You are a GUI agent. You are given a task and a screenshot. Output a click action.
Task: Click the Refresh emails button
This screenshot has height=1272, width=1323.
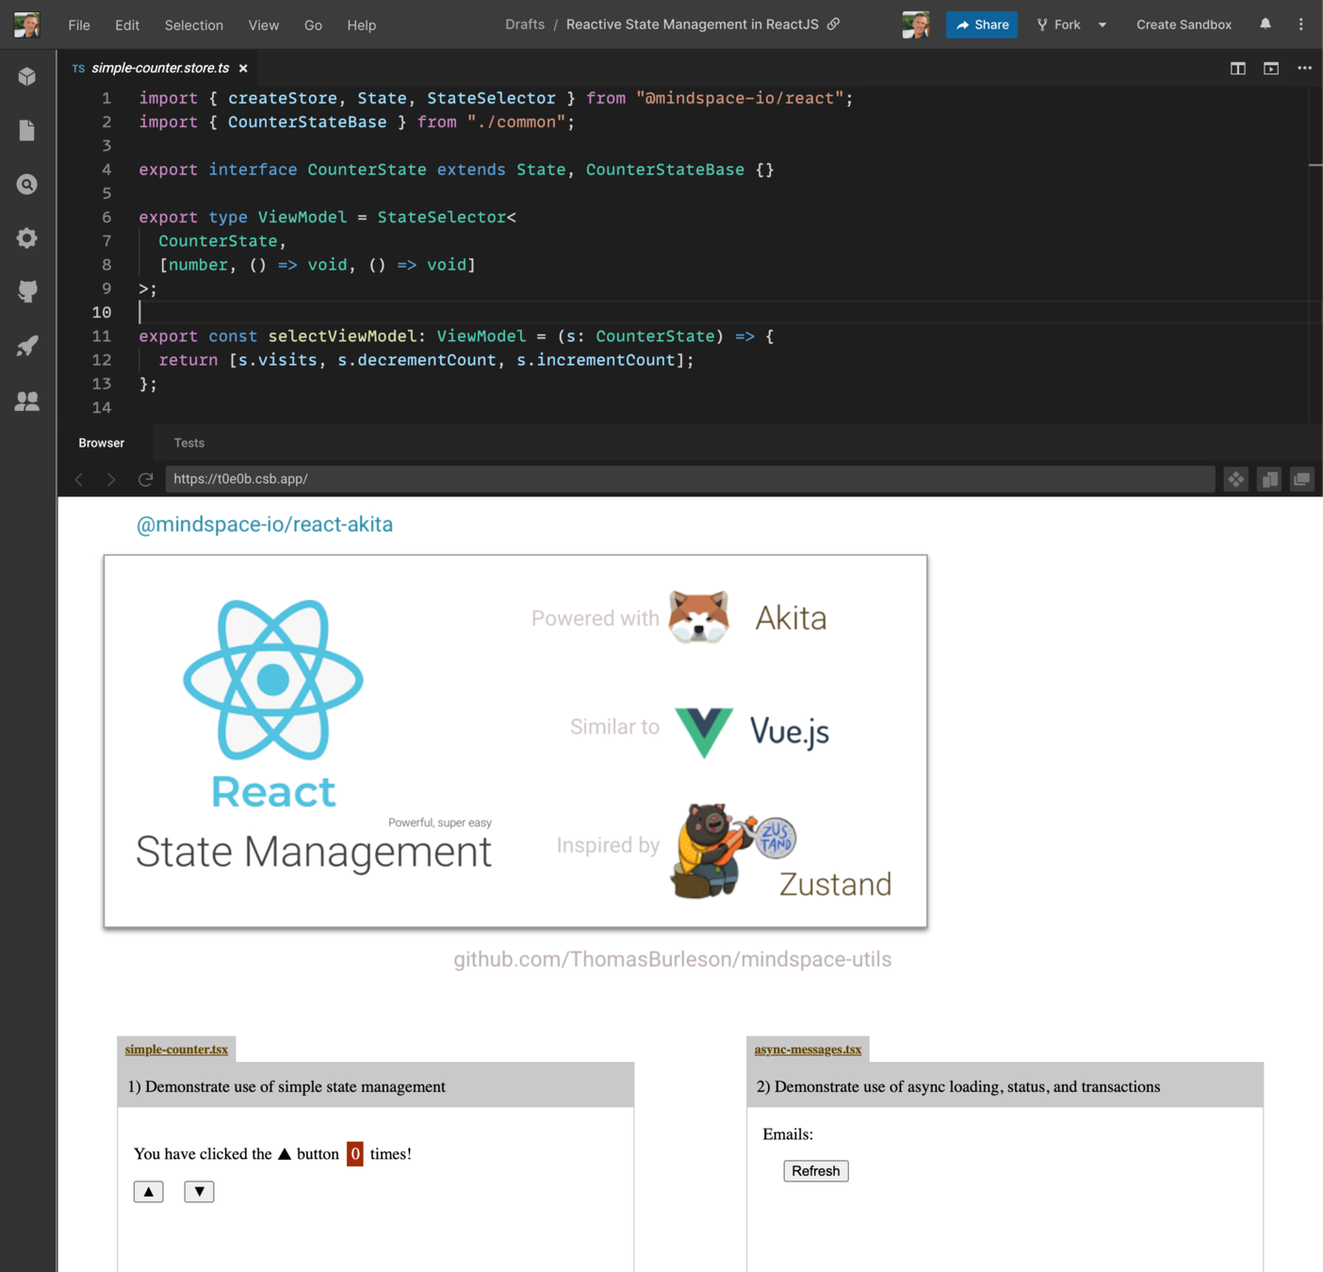(x=816, y=1170)
